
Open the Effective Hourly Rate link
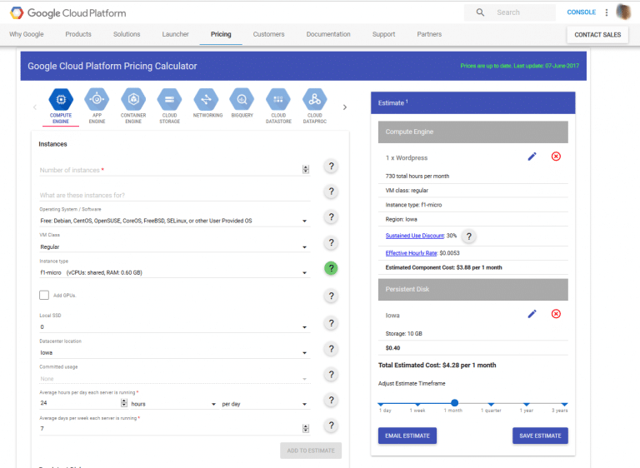pyautogui.click(x=411, y=253)
